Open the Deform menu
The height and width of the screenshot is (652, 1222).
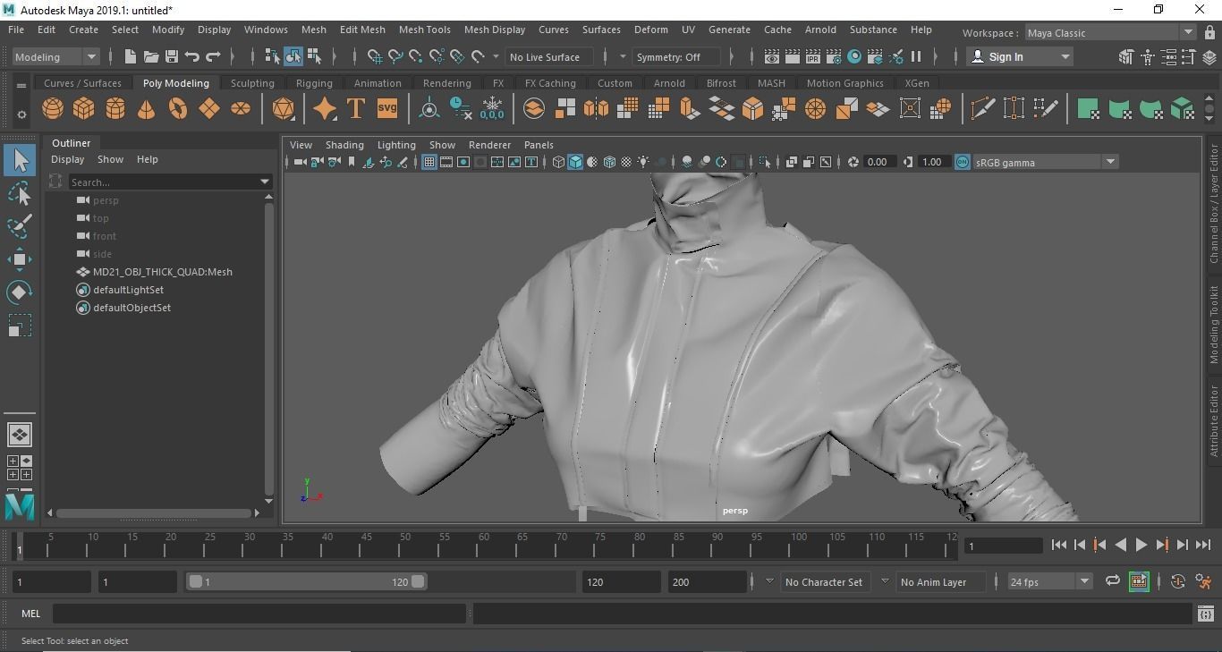(650, 30)
